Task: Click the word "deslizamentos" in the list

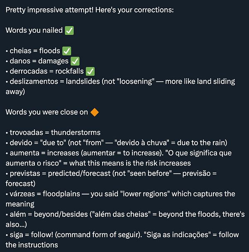Action: (x=34, y=82)
